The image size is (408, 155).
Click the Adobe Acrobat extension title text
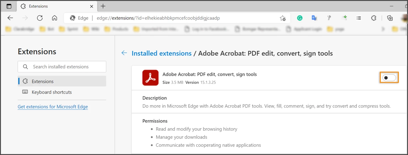(210, 74)
